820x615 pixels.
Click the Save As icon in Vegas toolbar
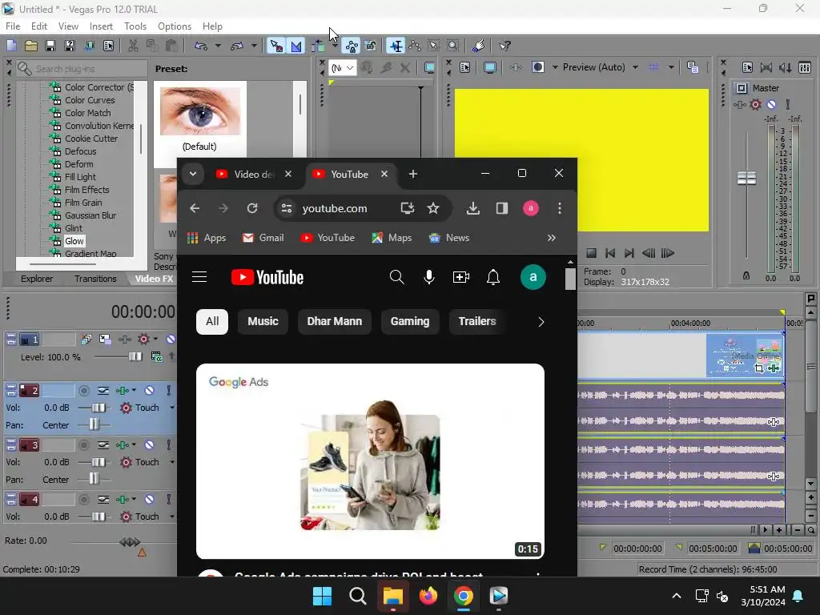click(x=70, y=46)
